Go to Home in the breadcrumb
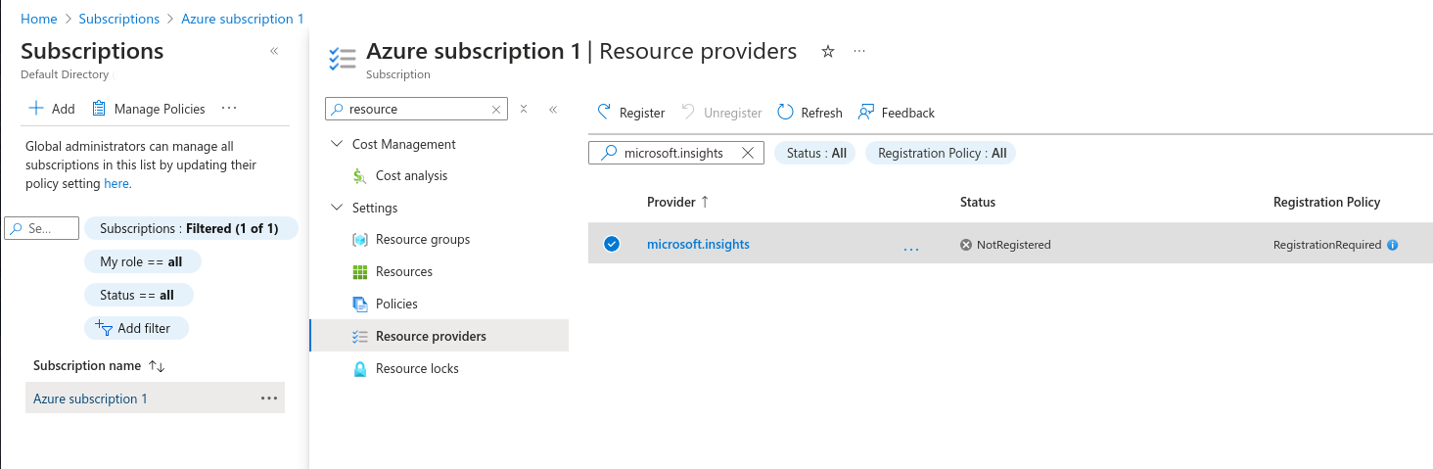Viewport: 1433px width, 469px height. [x=38, y=19]
